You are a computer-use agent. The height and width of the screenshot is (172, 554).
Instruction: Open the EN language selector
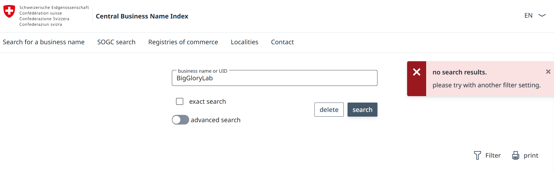point(528,15)
